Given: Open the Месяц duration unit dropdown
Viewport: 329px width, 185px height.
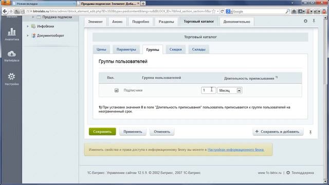Looking at the screenshot, I should pos(230,90).
